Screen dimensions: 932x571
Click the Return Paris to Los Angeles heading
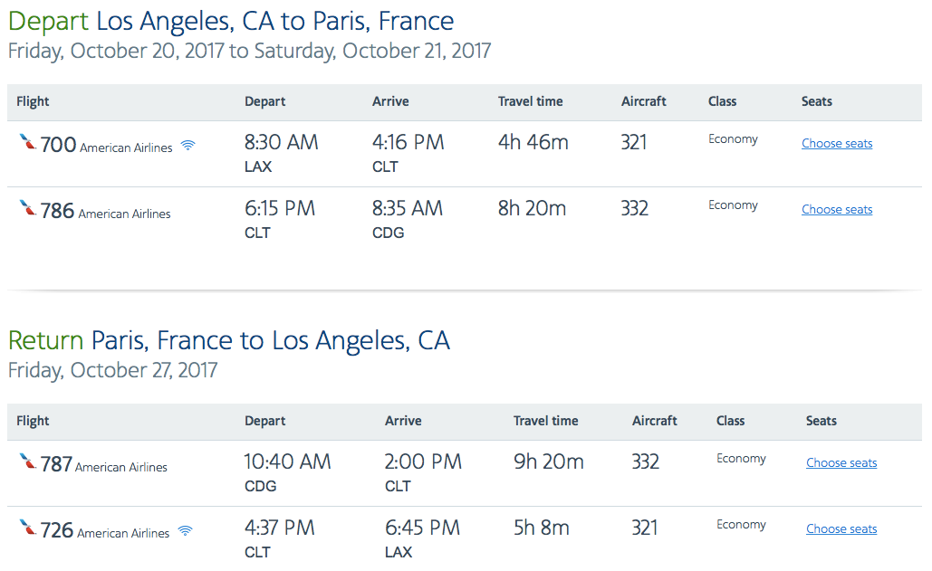pyautogui.click(x=229, y=341)
